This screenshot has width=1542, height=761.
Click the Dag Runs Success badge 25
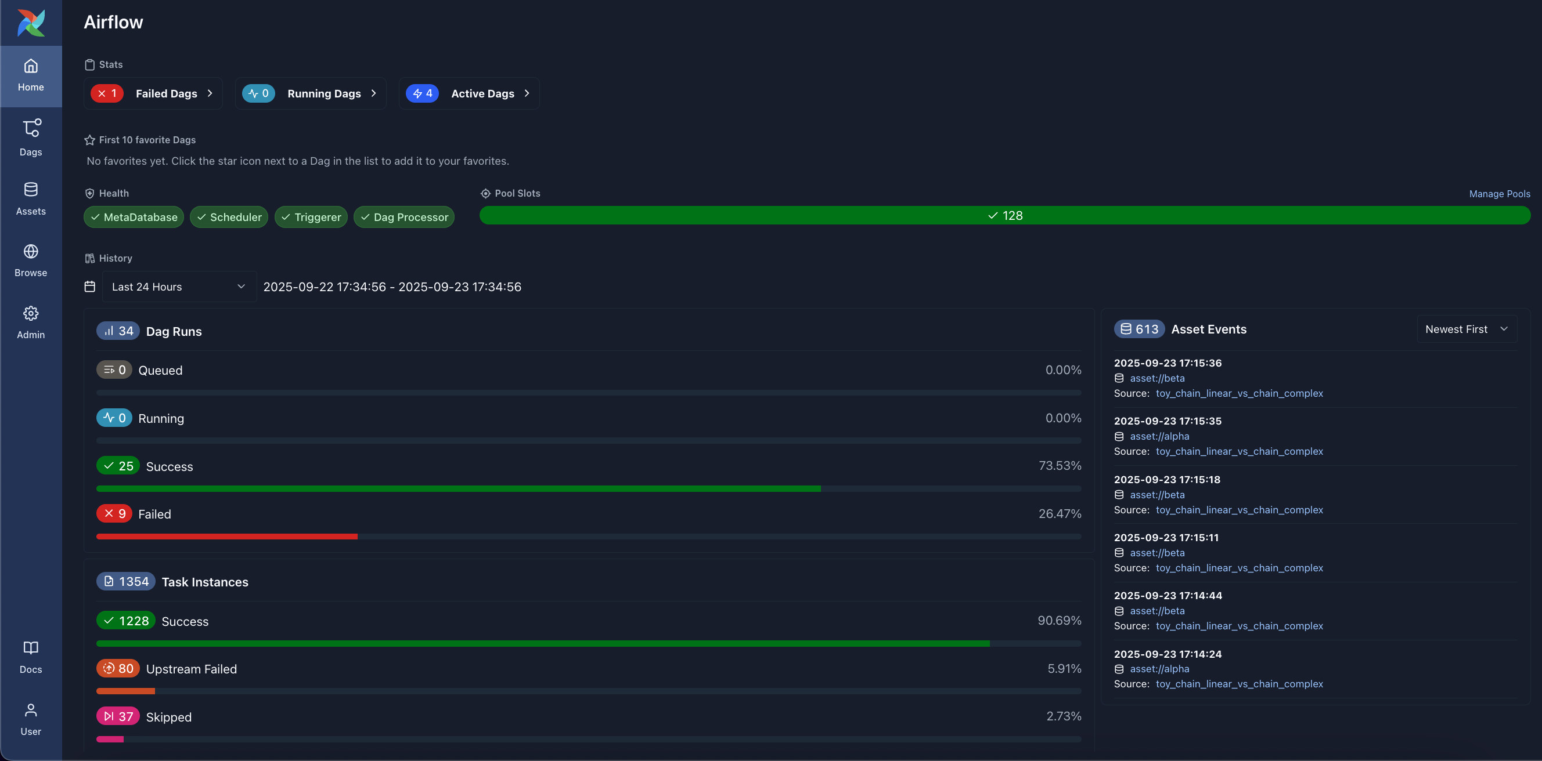point(118,465)
